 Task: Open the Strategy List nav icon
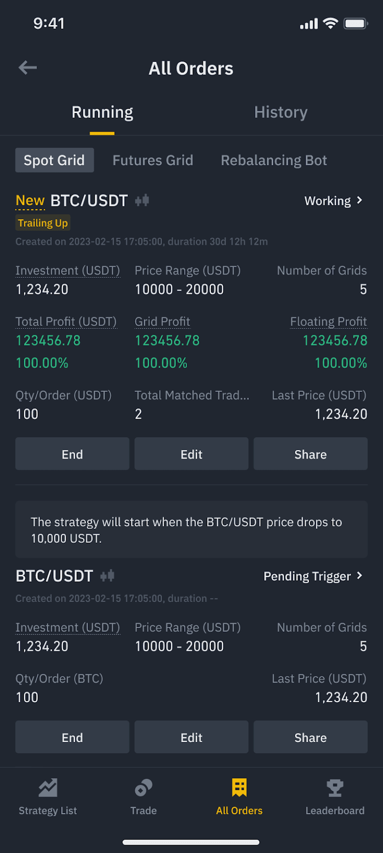48,788
